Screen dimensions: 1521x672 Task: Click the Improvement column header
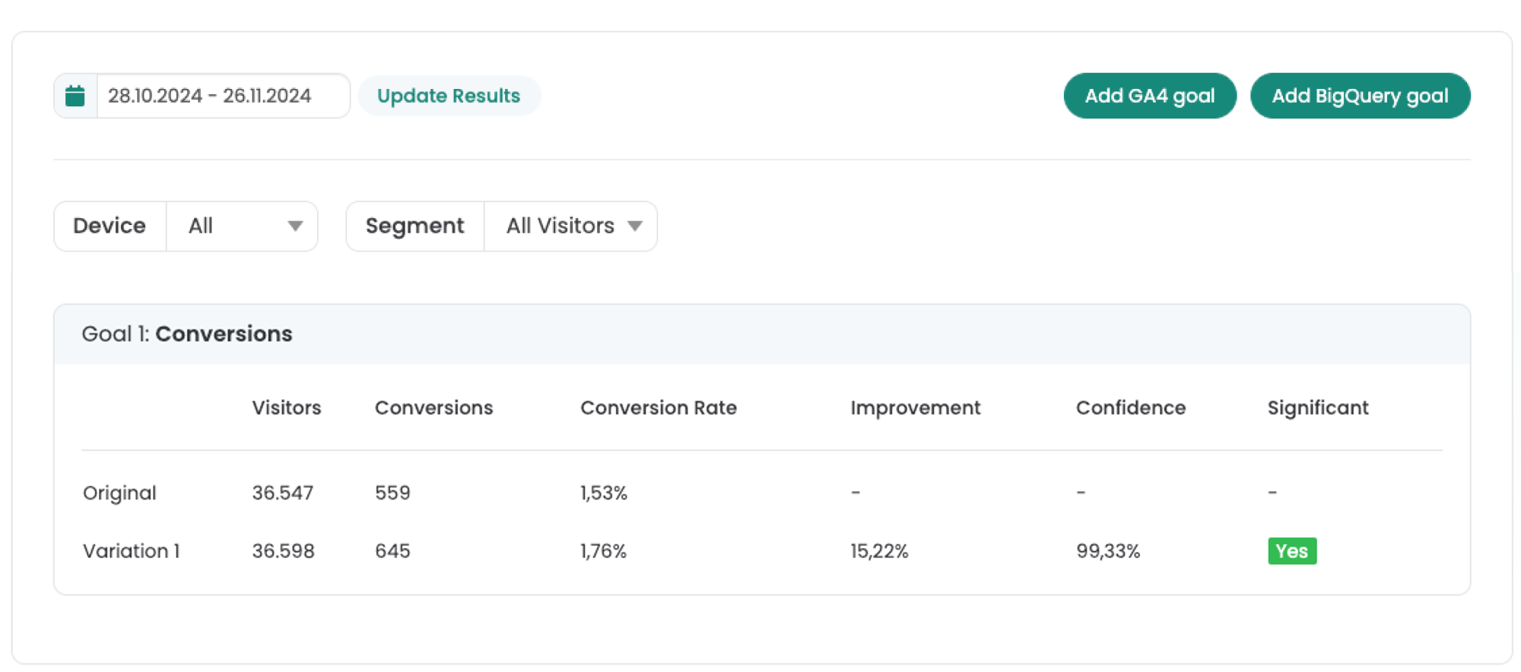[915, 407]
